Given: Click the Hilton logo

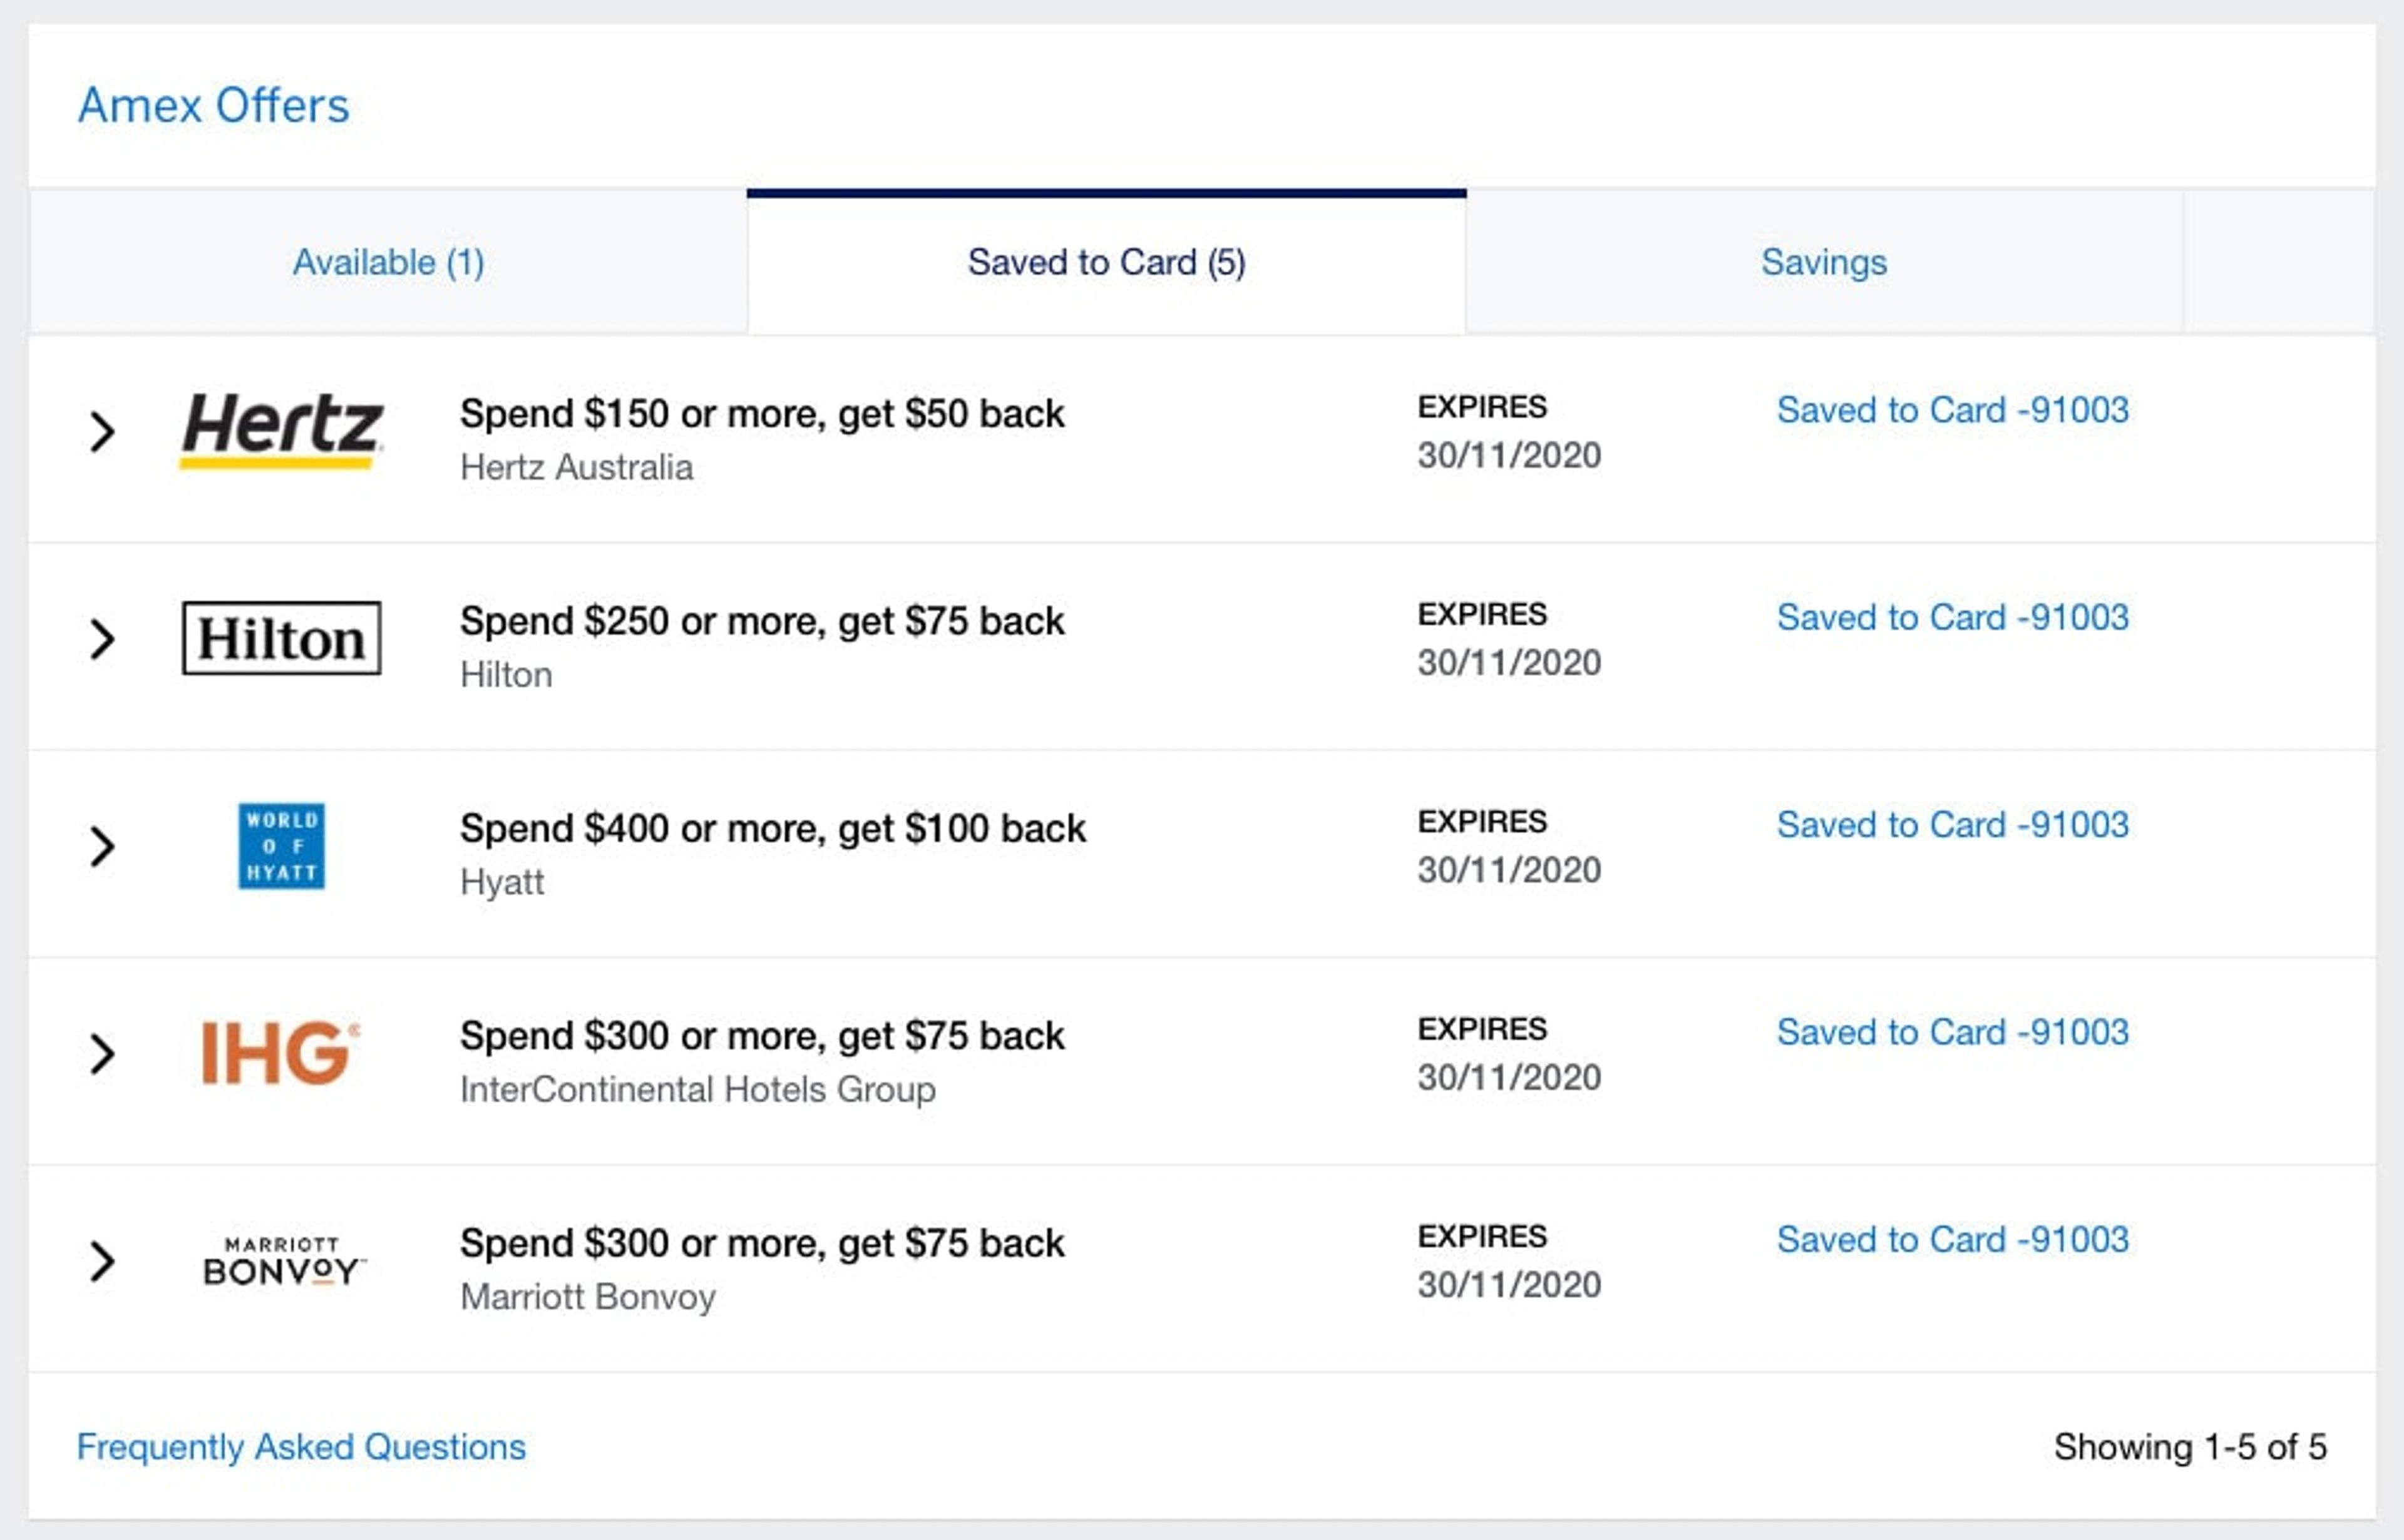Looking at the screenshot, I should click(281, 638).
